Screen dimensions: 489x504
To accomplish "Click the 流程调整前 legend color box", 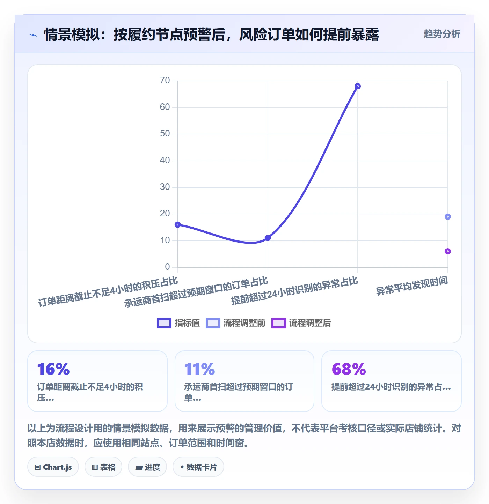I will point(213,323).
